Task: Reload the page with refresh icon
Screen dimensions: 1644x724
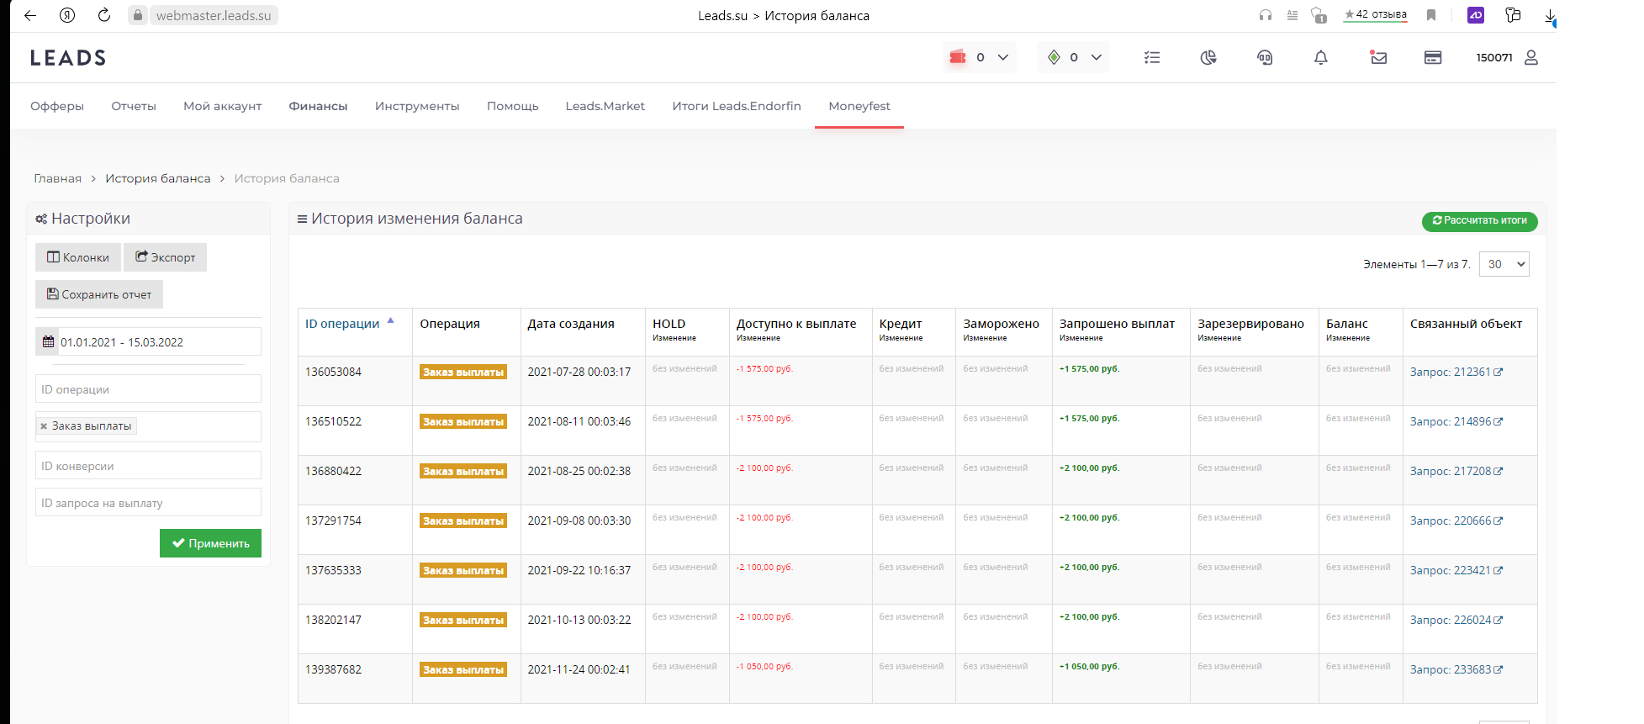Action: 104,15
